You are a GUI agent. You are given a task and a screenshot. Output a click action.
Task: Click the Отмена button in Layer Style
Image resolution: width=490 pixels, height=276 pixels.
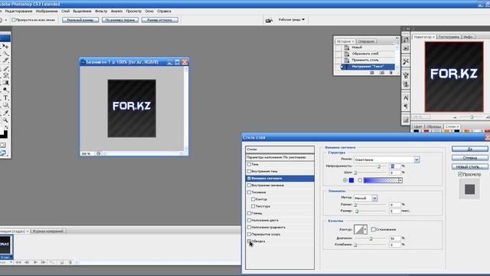469,158
